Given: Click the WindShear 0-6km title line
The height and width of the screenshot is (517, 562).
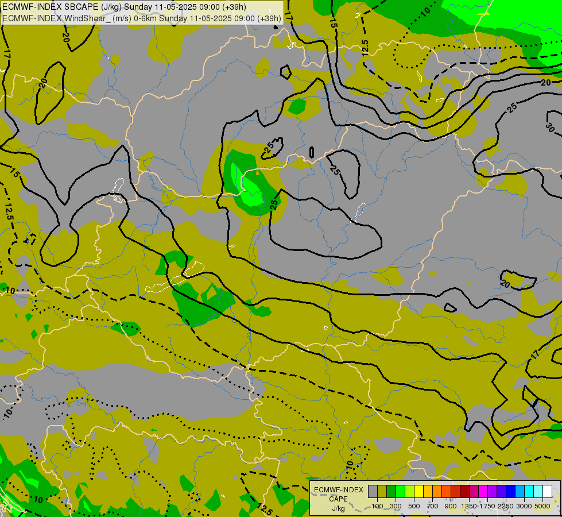Looking at the screenshot, I should pos(142,18).
